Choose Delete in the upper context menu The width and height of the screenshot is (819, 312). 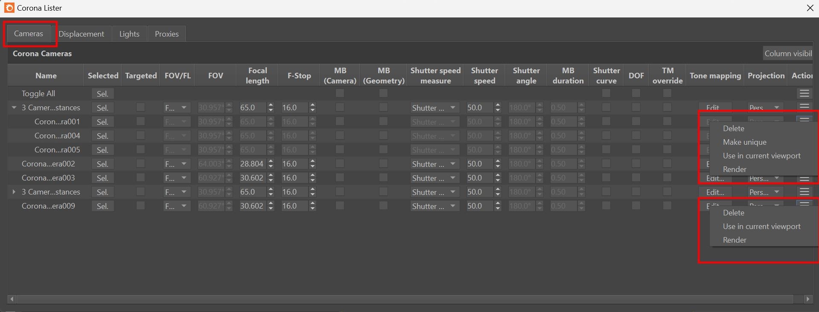[x=733, y=129]
